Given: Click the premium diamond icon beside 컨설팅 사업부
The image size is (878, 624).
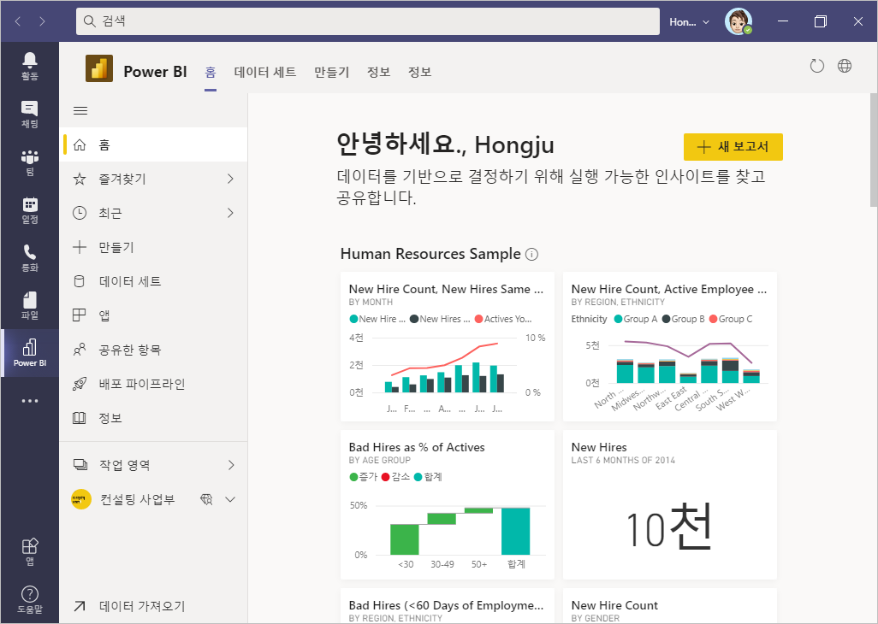Looking at the screenshot, I should pos(206,499).
